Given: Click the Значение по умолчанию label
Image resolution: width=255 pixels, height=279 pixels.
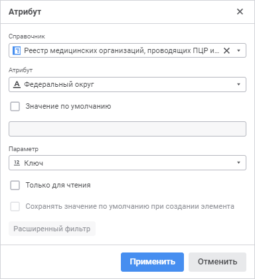Looking at the screenshot, I should (68, 106).
